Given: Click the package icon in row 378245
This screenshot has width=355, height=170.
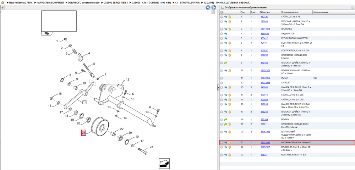Looking at the screenshot, I should click(x=229, y=21).
